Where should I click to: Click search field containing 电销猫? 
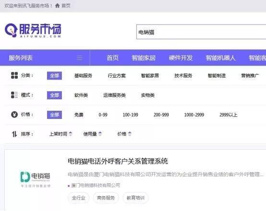201,32
